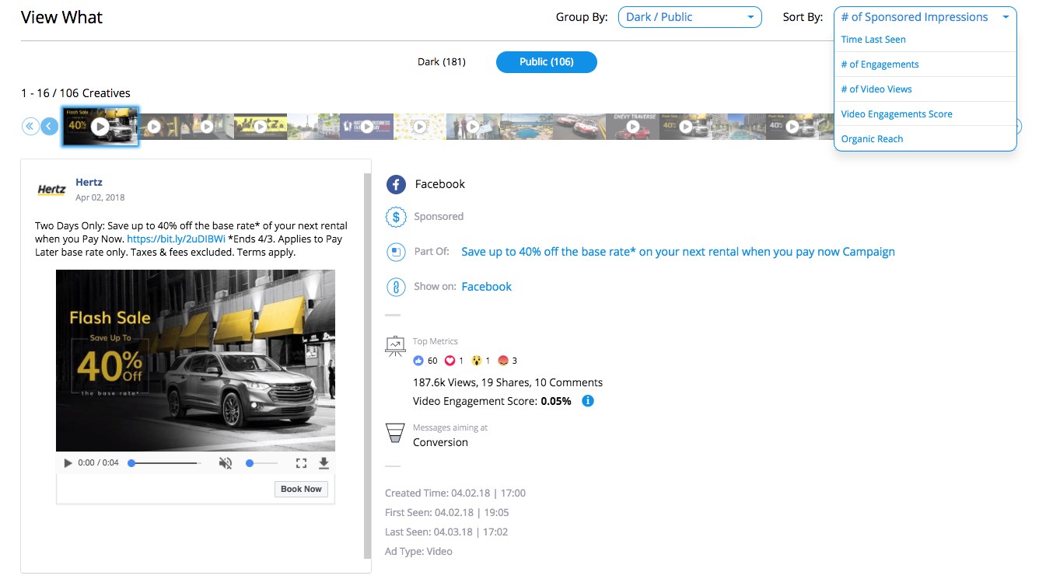The height and width of the screenshot is (586, 1039).
Task: Unmute the video with the speaker icon
Action: (226, 463)
